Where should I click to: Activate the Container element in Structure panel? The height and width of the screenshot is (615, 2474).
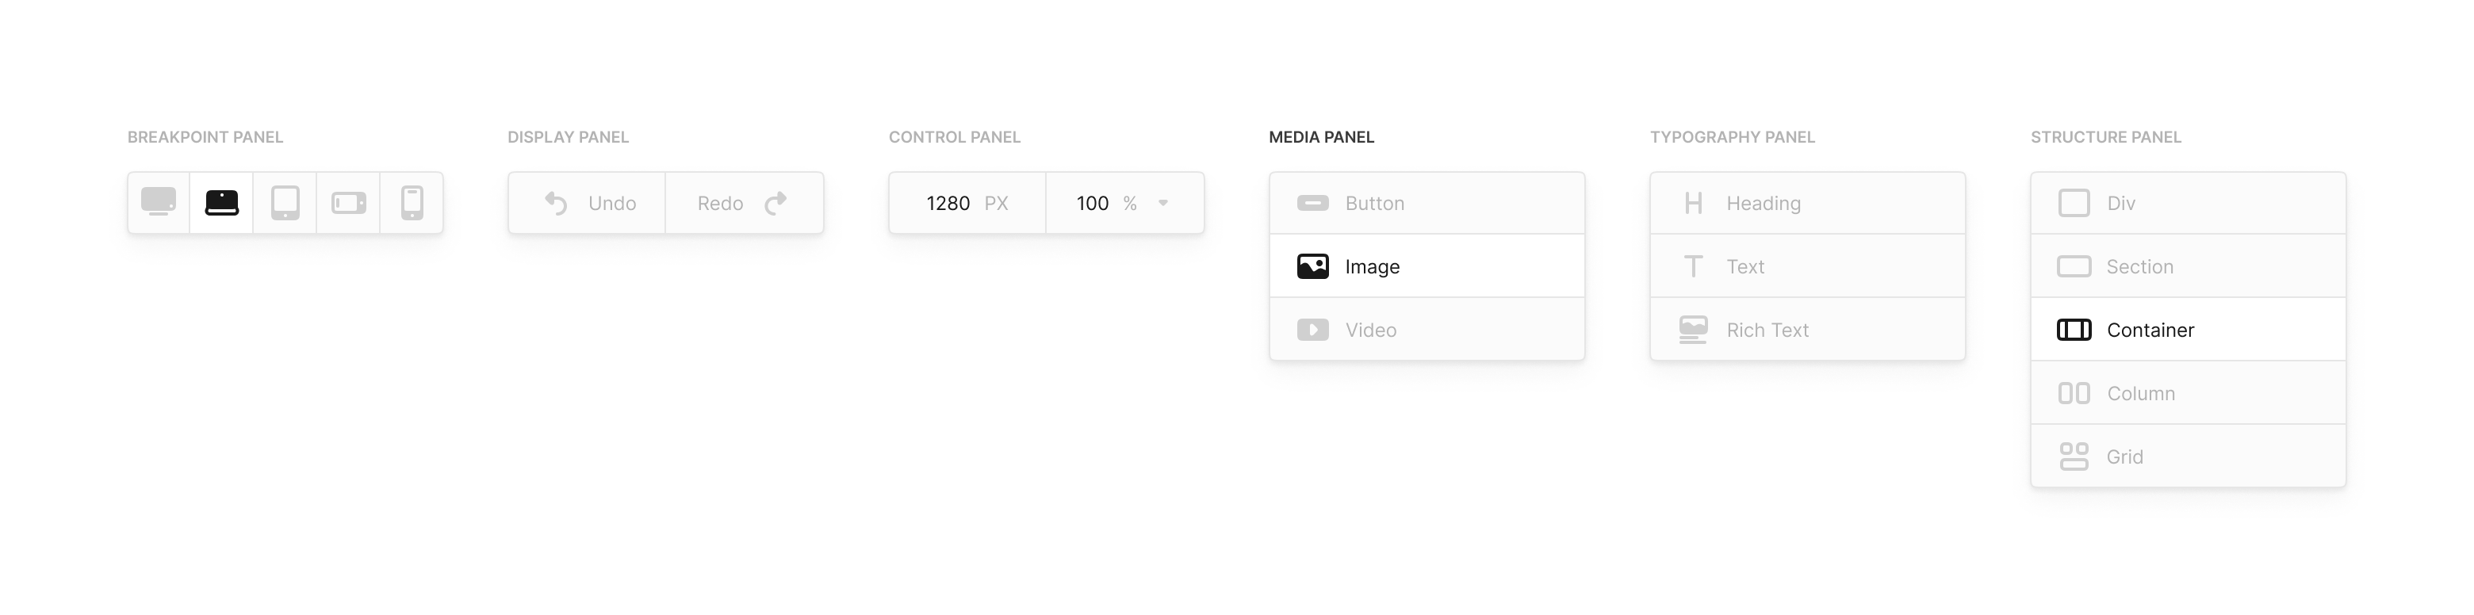(x=2151, y=329)
